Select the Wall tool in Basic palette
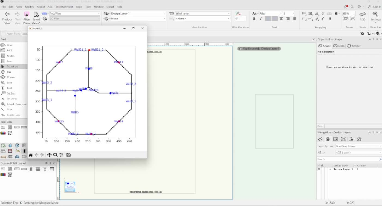The height and width of the screenshot is (206, 382). [9, 50]
